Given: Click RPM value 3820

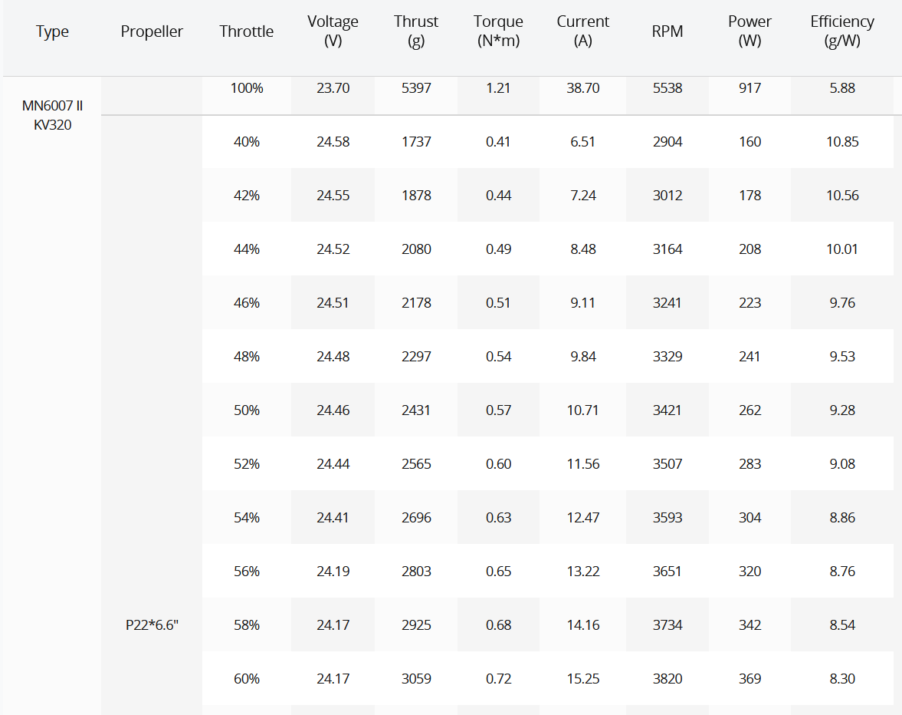Looking at the screenshot, I should (x=667, y=679).
